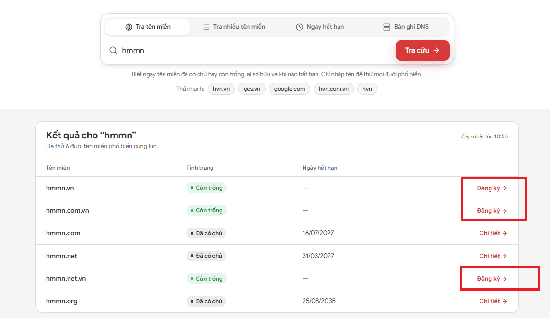Click the globe icon on Tra tên miền tab

click(x=129, y=27)
